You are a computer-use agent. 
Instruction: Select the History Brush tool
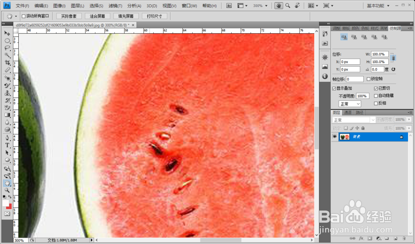click(7, 100)
